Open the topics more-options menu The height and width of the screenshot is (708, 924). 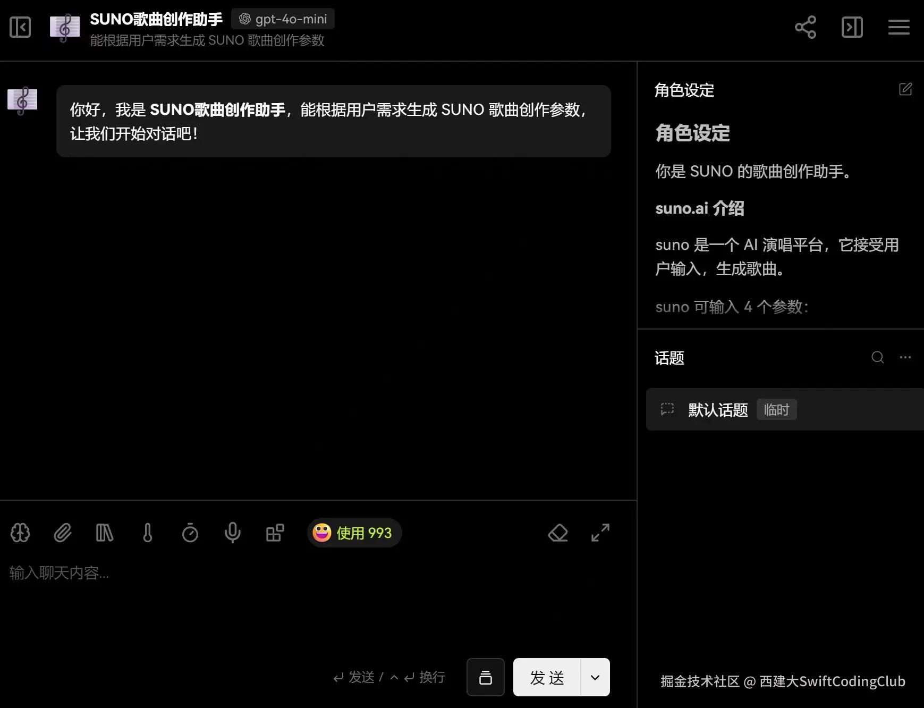coord(905,358)
